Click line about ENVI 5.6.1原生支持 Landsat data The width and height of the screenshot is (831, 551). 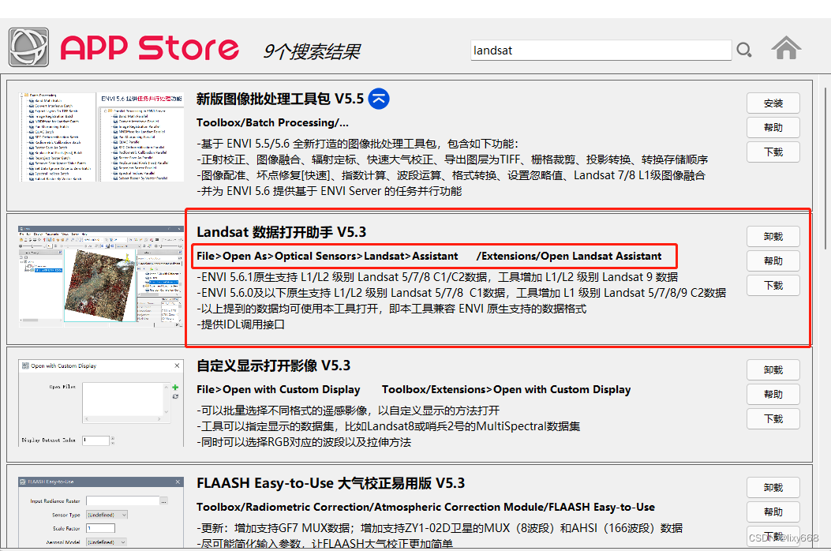[x=437, y=277]
